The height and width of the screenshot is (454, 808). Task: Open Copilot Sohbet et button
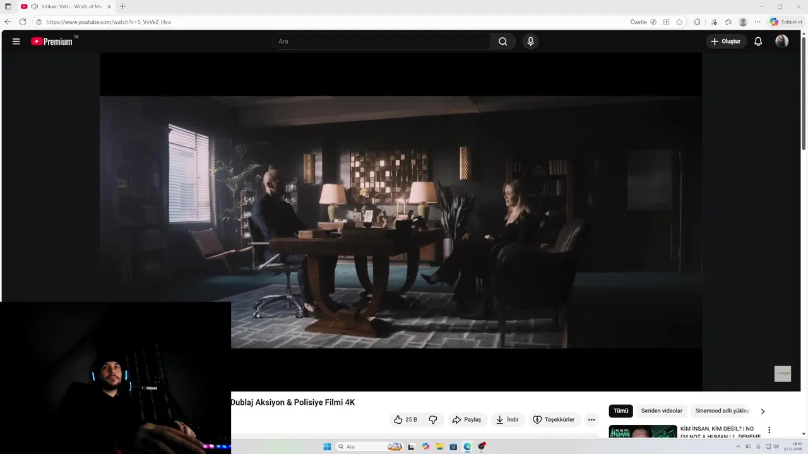point(786,22)
